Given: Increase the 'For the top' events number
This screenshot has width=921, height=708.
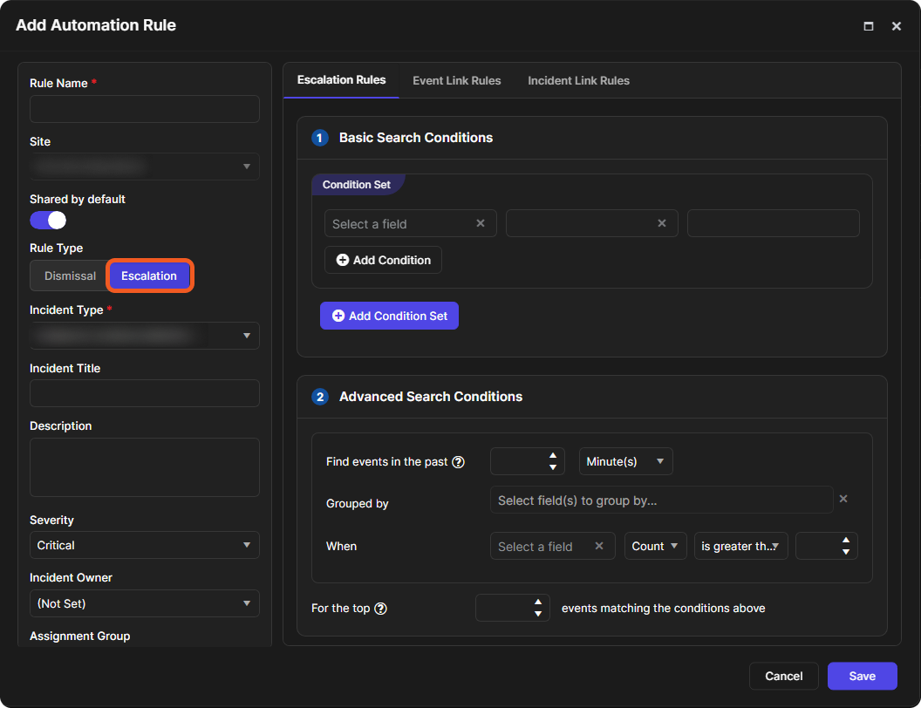Looking at the screenshot, I should 538,602.
